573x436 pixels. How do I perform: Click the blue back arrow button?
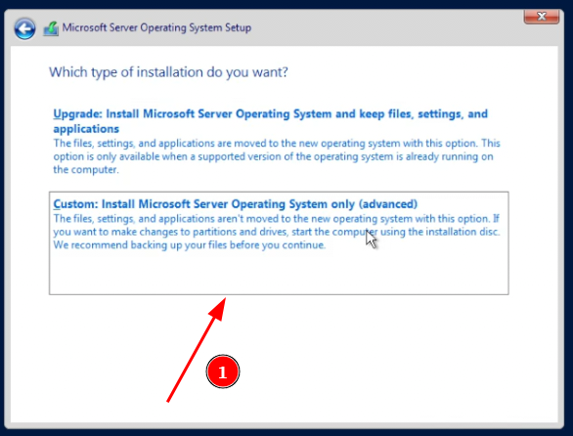[x=24, y=28]
